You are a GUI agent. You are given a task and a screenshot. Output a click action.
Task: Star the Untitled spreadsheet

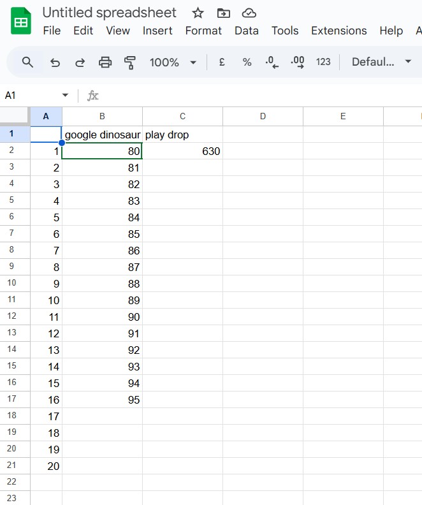click(198, 13)
